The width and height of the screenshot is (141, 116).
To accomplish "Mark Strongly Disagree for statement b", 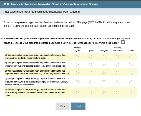I will (x=117, y=65).
